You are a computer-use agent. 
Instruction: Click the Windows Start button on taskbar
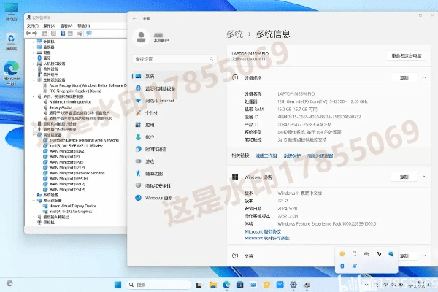118,285
